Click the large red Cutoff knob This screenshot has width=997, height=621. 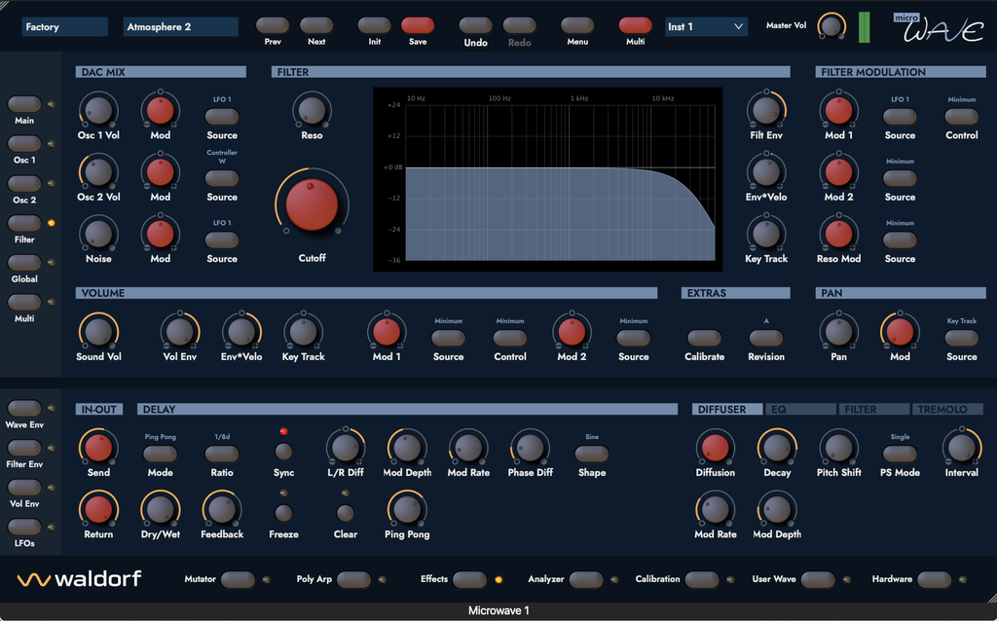(312, 204)
